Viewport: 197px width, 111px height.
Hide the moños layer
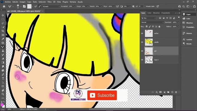142,33
